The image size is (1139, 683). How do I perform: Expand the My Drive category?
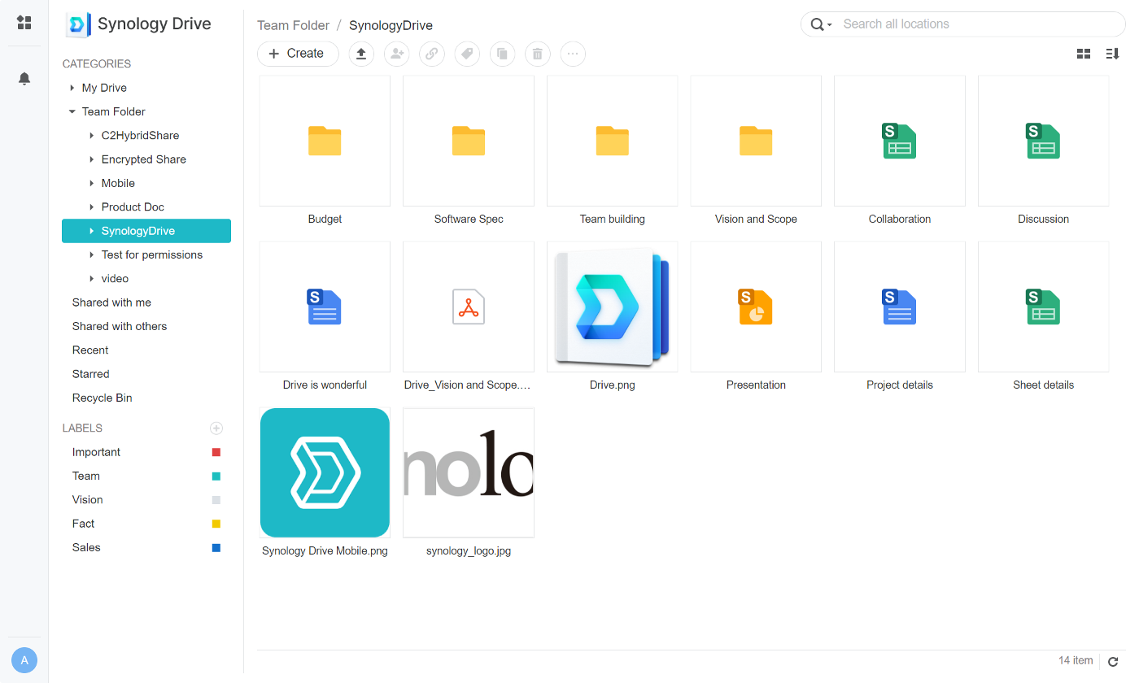[x=71, y=87]
